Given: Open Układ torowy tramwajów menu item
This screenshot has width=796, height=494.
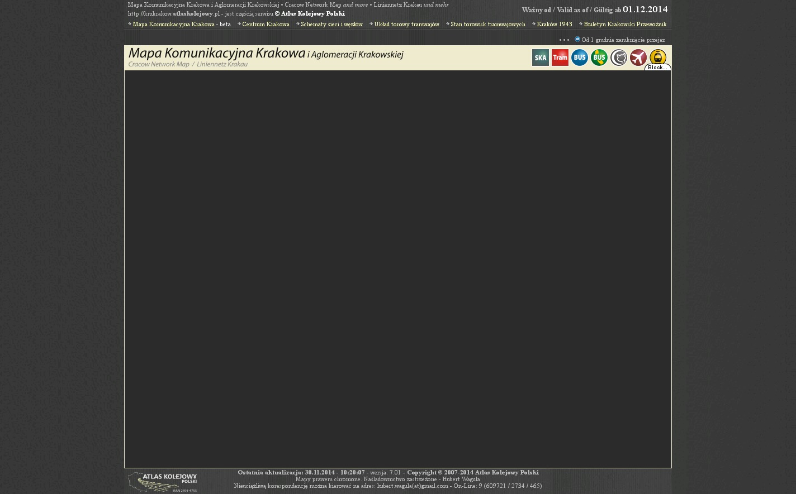Looking at the screenshot, I should [406, 25].
